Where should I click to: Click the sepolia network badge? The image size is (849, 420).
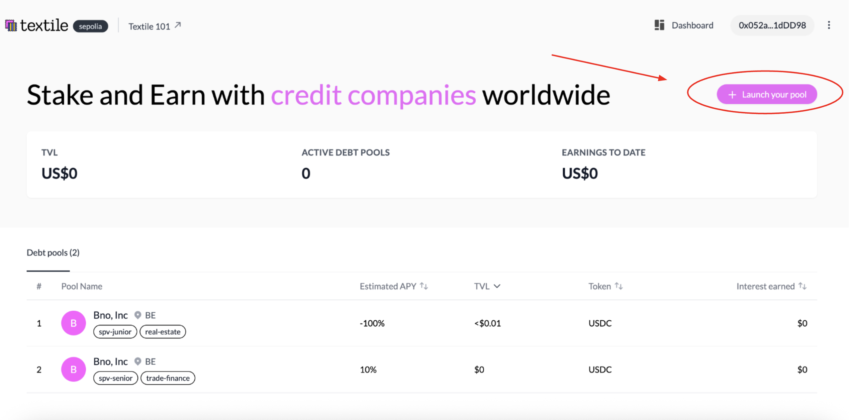point(90,26)
